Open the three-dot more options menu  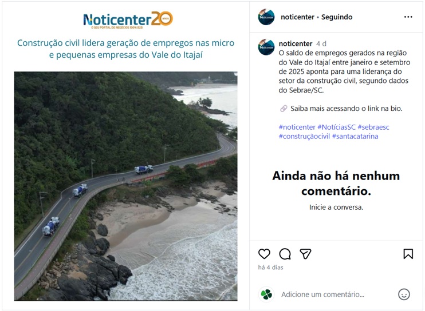click(x=408, y=17)
